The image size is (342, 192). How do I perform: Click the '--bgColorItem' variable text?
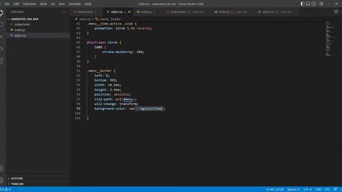click(149, 108)
